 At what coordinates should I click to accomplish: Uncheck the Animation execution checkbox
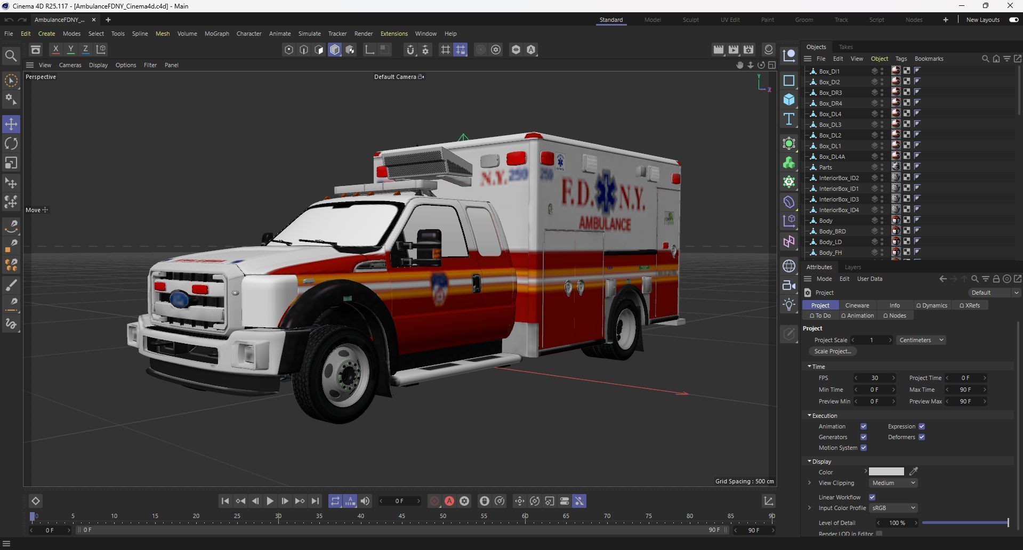click(x=864, y=426)
